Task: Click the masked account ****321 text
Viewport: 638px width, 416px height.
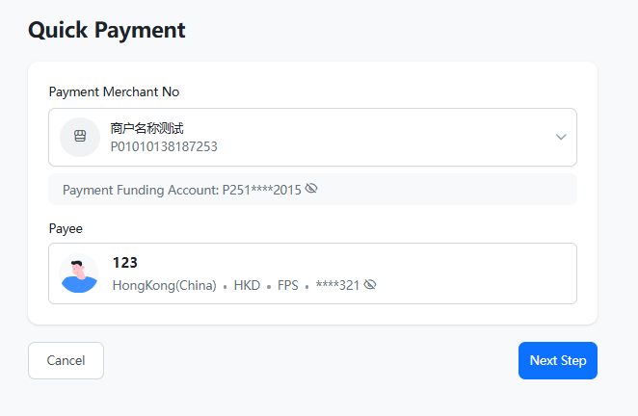Action: pyautogui.click(x=336, y=285)
